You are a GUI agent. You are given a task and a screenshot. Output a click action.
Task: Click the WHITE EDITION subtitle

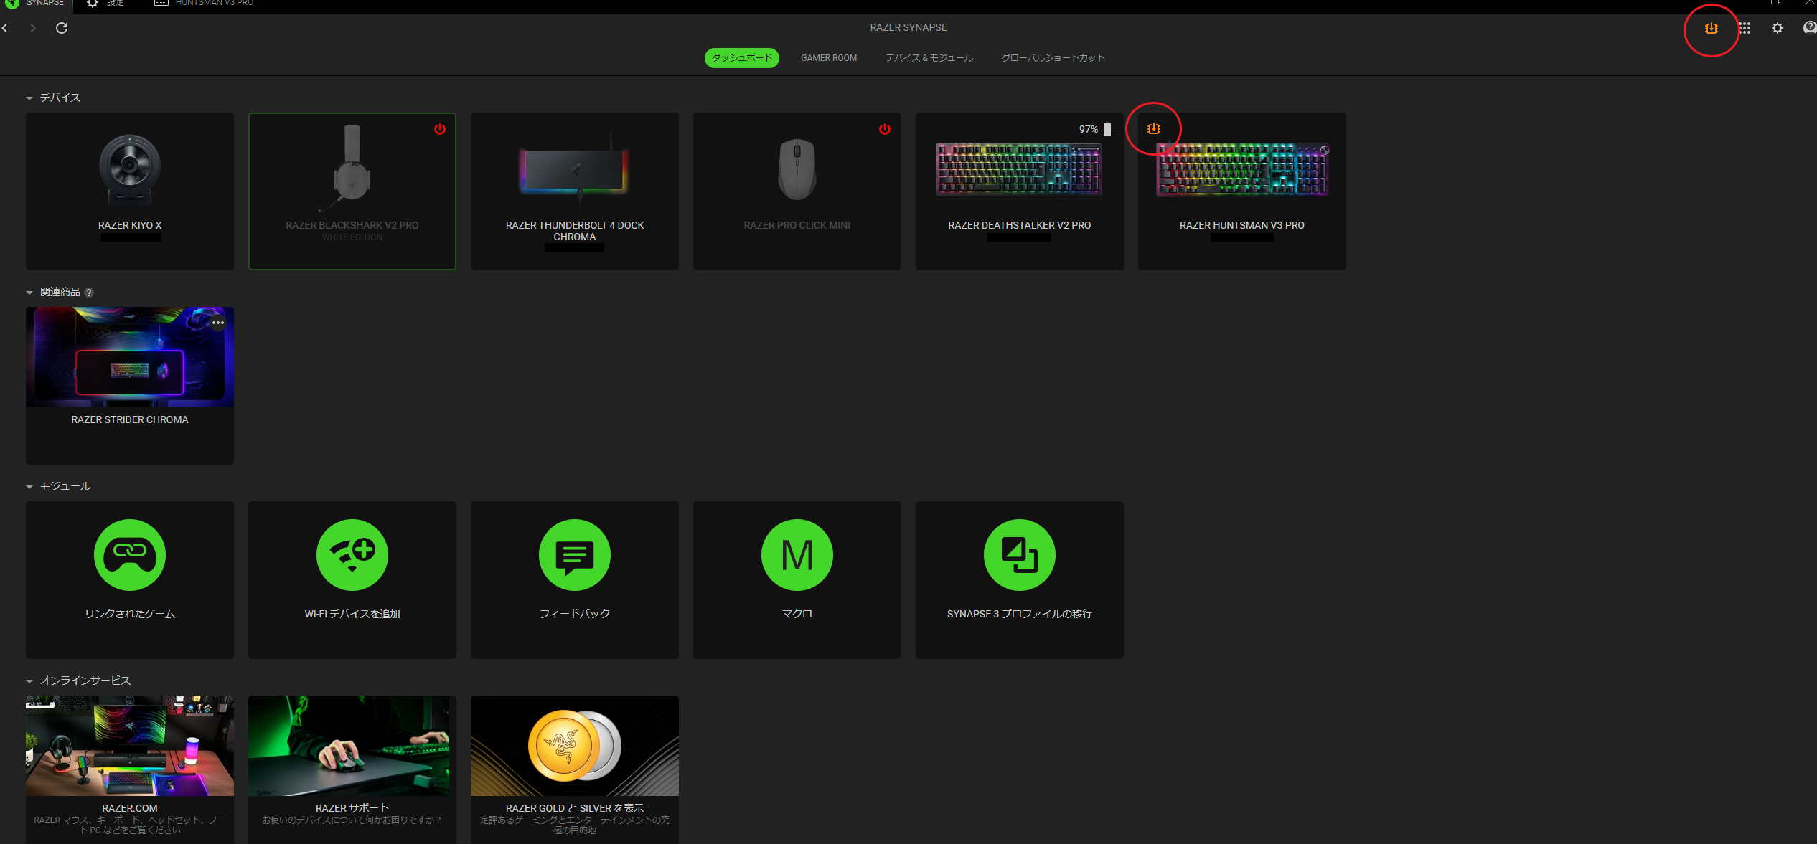(x=352, y=237)
